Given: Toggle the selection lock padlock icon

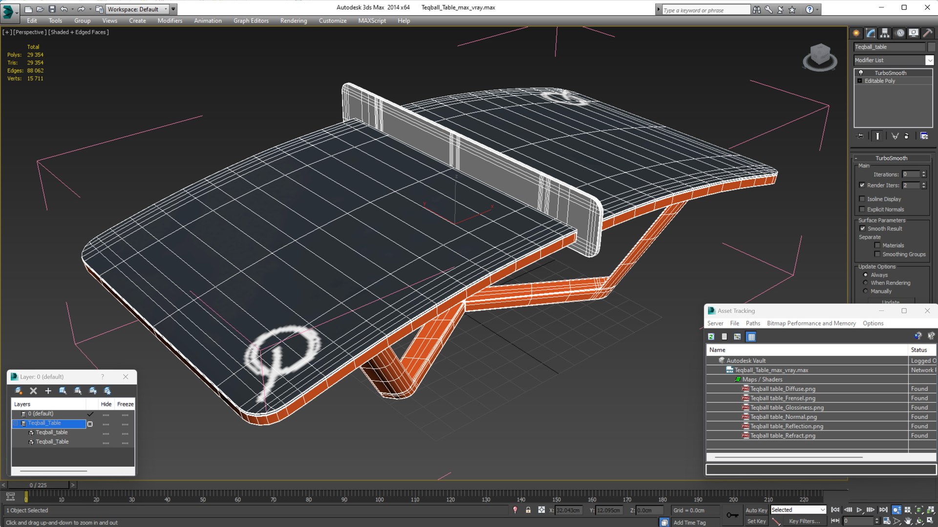Looking at the screenshot, I should [x=528, y=510].
